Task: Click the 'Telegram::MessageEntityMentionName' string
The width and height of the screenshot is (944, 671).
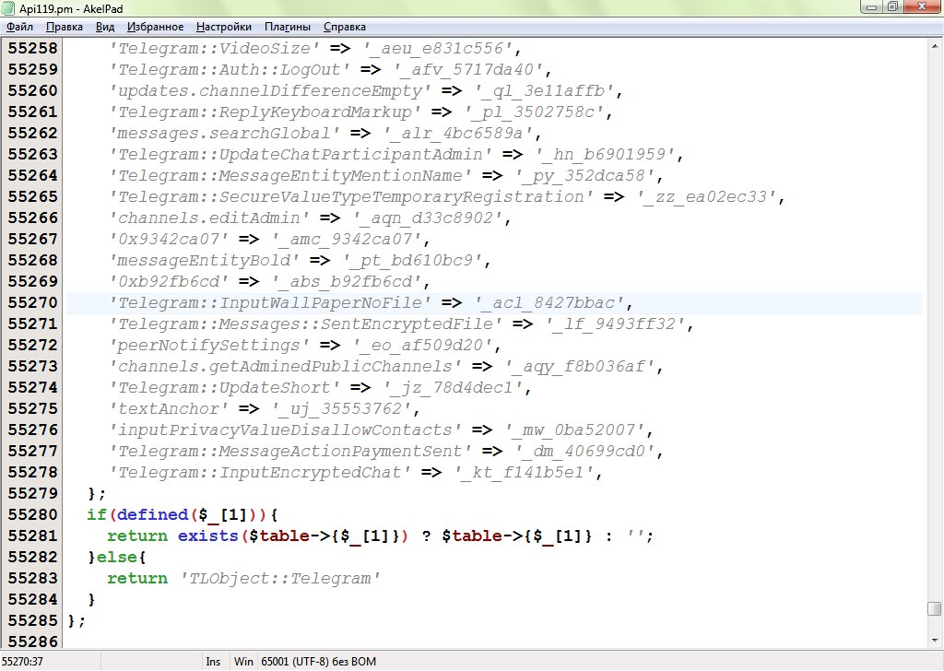Action: pos(289,176)
